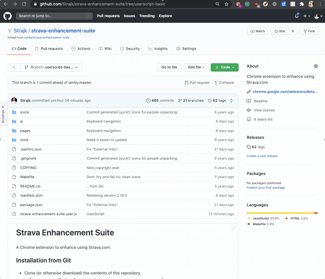
Task: Click Trending in the top navigation
Action: click(x=147, y=16)
